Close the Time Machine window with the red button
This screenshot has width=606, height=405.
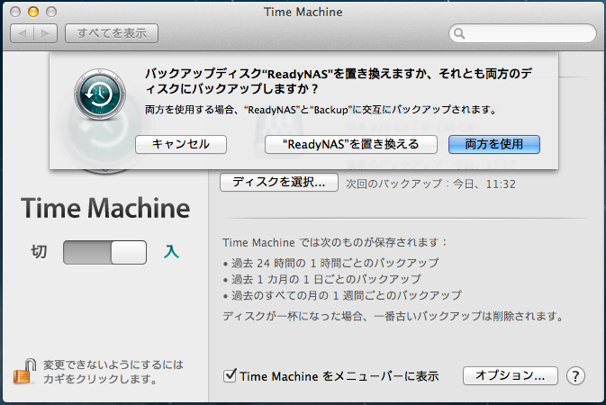[16, 12]
